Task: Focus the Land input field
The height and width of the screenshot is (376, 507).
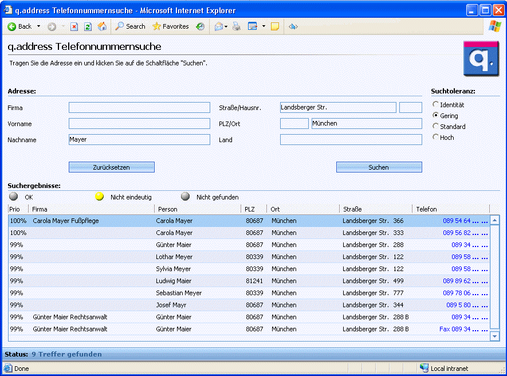Action: coord(351,139)
